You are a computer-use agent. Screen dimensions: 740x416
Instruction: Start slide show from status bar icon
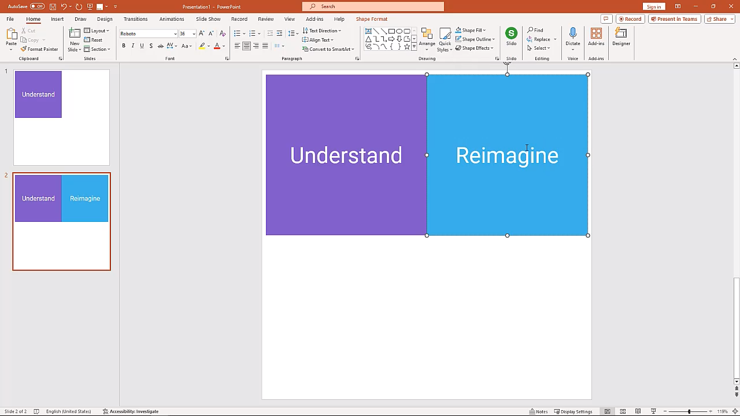(653, 411)
